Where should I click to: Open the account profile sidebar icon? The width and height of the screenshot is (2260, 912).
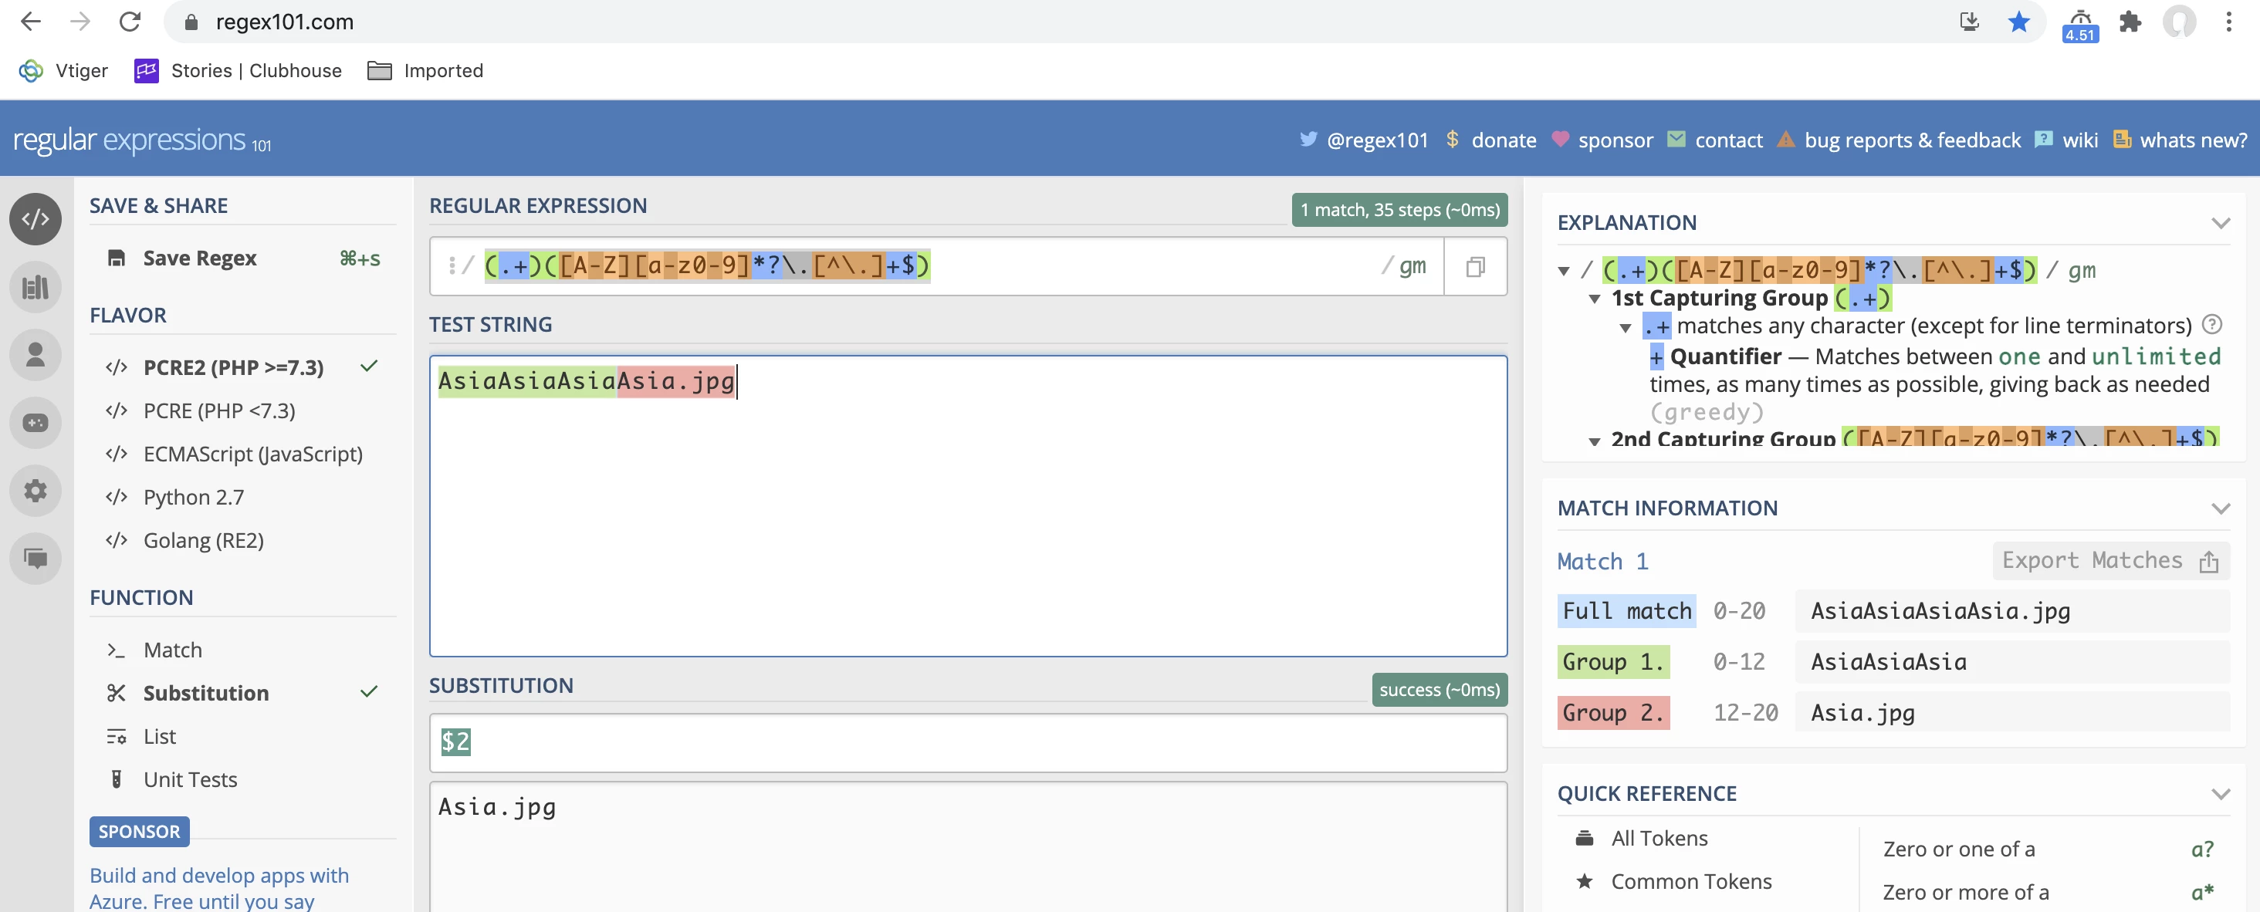tap(35, 355)
